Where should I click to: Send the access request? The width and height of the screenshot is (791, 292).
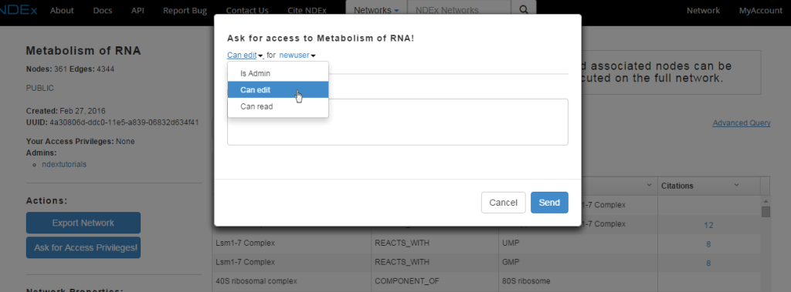[x=549, y=203]
